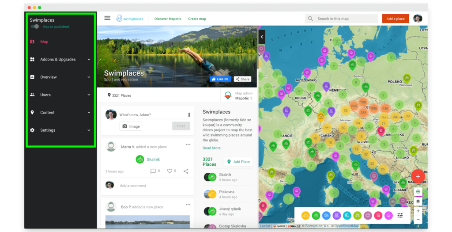Click the Map admin Mapotic T. avatar

click(x=228, y=95)
